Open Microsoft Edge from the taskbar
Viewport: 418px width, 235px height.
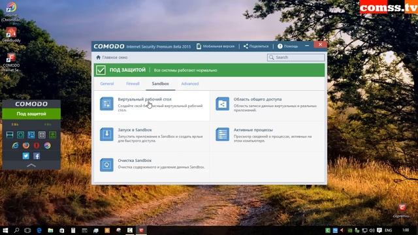pyautogui.click(x=39, y=230)
